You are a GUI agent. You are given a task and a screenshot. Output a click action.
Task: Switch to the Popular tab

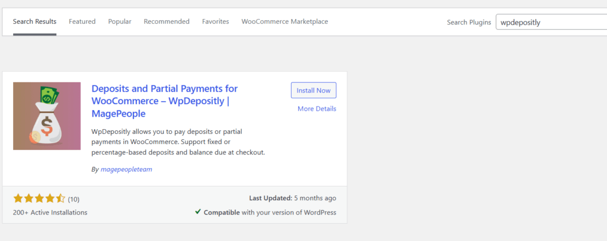tap(120, 22)
